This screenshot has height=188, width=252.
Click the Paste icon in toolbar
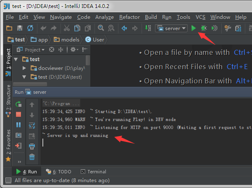pos(88,28)
